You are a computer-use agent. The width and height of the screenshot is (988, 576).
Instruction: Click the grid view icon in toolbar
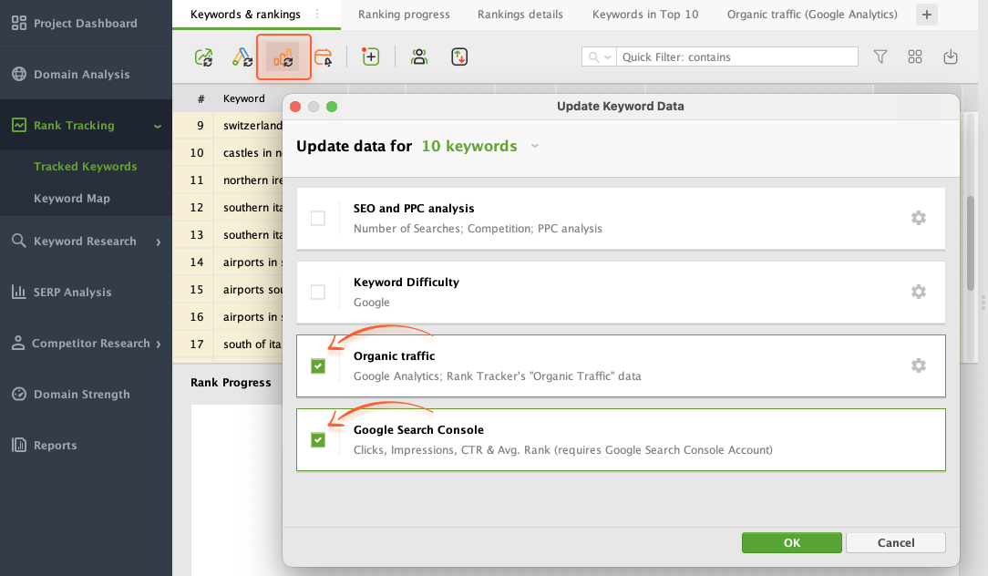tap(915, 57)
